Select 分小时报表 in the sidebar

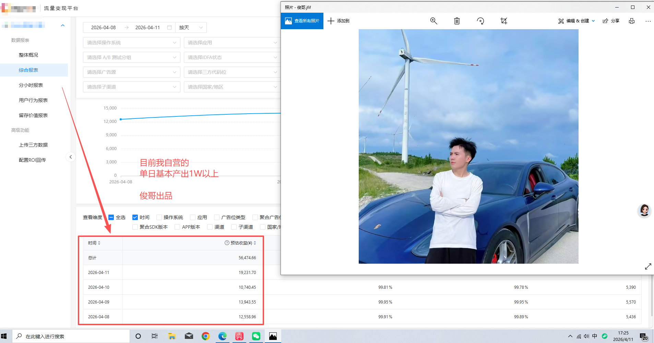[31, 85]
